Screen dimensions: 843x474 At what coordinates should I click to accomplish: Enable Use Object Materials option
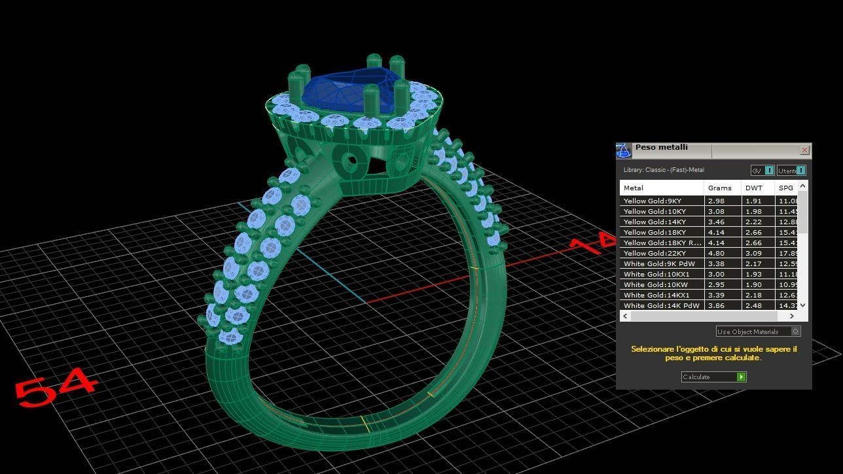[758, 331]
